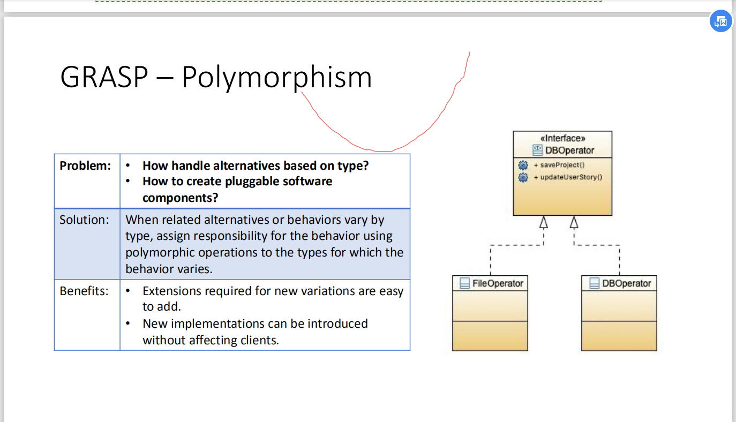
Task: Click the Benefits: row label
Action: [84, 291]
